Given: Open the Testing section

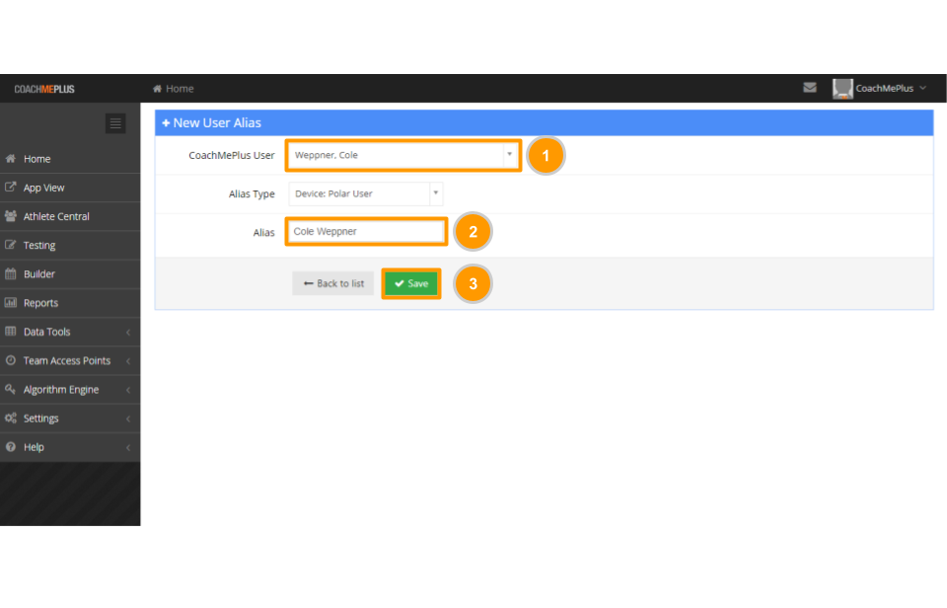Looking at the screenshot, I should tap(70, 246).
